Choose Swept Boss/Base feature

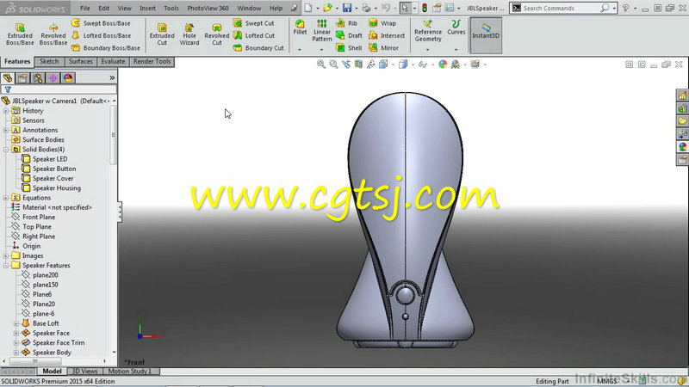pos(101,23)
